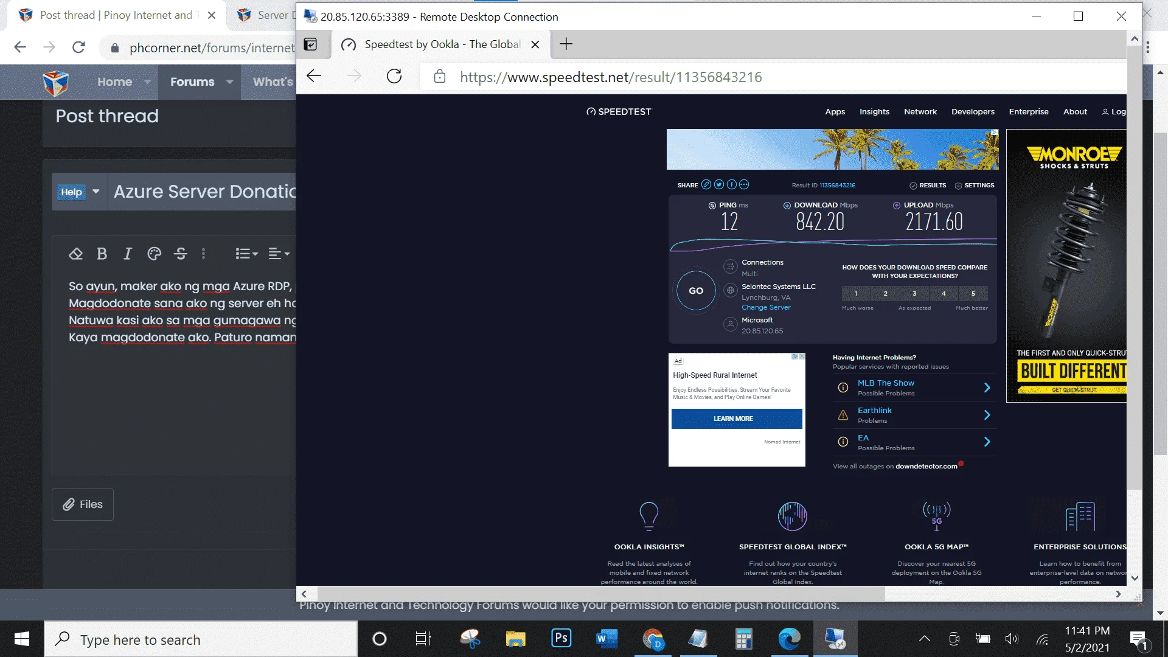Image resolution: width=1168 pixels, height=657 pixels.
Task: Open downdetector.com link
Action: point(926,467)
